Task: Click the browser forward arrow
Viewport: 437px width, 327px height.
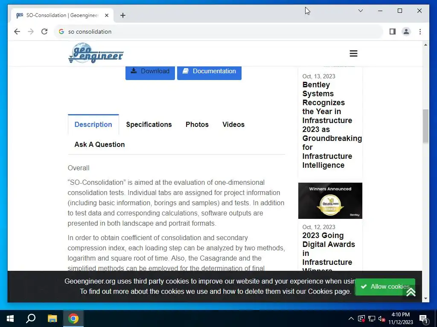Action: pyautogui.click(x=31, y=32)
